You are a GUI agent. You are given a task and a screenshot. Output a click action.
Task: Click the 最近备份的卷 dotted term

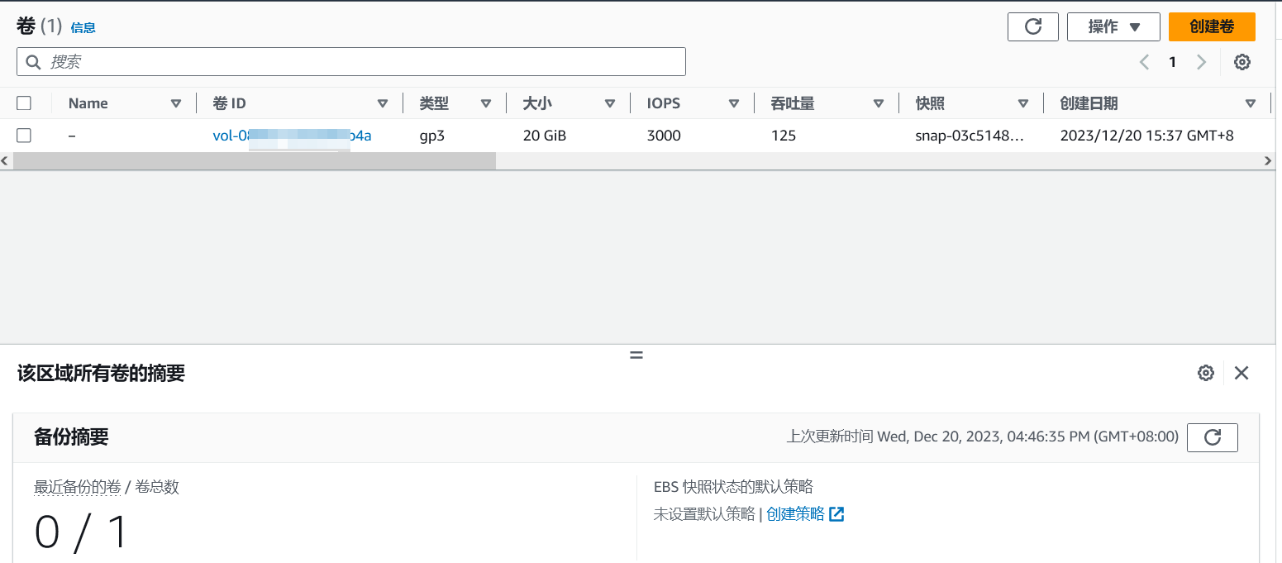(x=78, y=487)
